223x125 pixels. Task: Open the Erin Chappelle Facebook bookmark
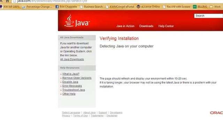[x=66, y=7]
